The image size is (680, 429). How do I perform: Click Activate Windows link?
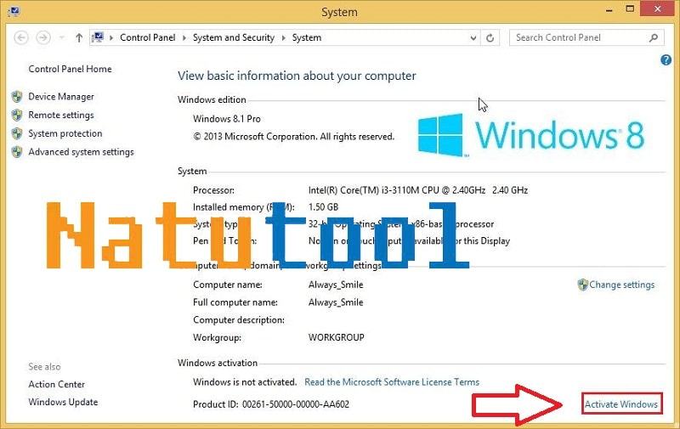621,404
